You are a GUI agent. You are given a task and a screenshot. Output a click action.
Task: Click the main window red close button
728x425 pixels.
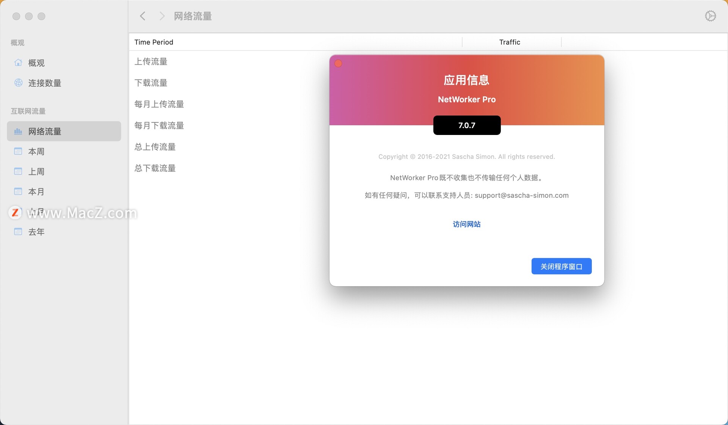tap(16, 16)
